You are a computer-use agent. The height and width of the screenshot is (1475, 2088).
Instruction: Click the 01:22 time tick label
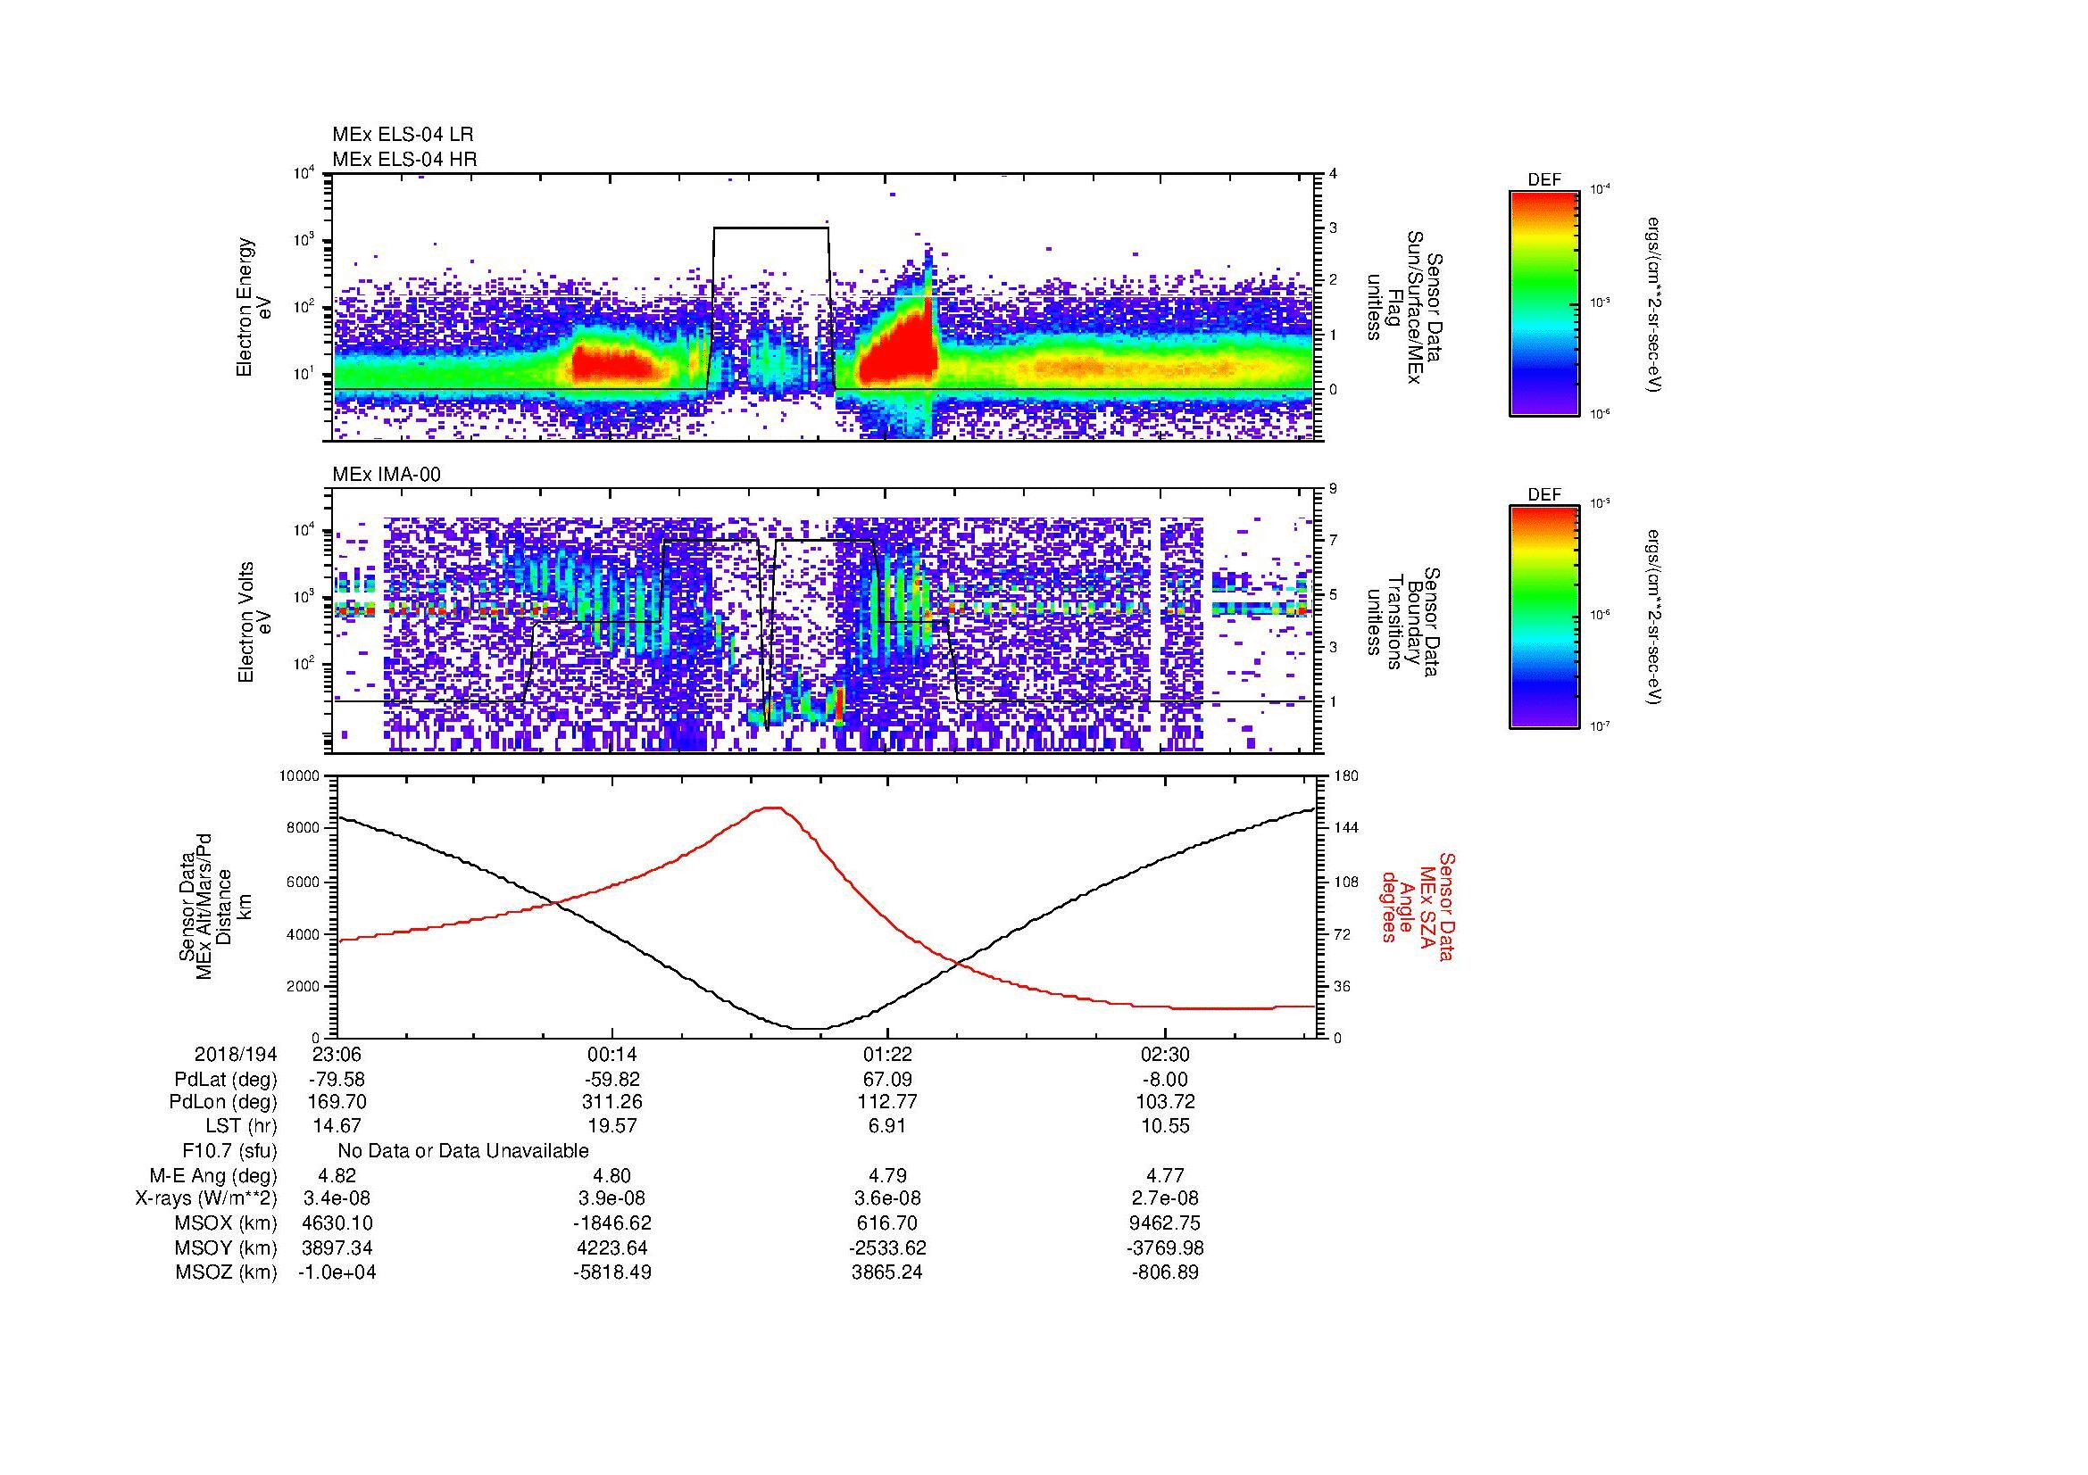pos(886,1054)
